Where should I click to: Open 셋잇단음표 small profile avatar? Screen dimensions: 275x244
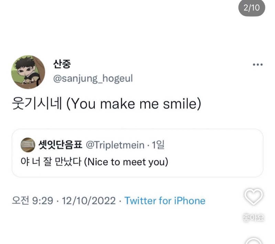pyautogui.click(x=28, y=145)
